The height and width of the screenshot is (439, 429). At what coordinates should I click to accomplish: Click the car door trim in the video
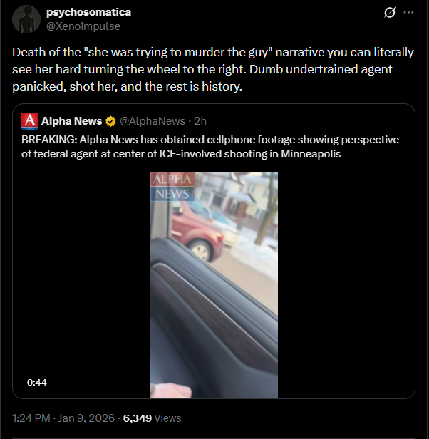coord(214,299)
